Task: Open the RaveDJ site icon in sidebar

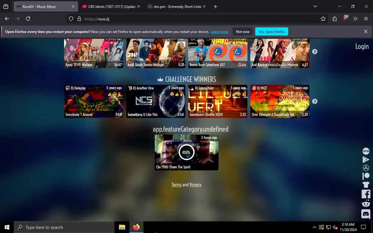Action: pos(366,151)
